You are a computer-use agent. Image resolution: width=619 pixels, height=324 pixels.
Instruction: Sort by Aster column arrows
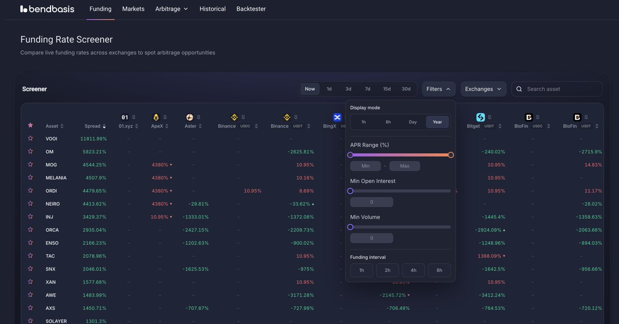point(200,126)
